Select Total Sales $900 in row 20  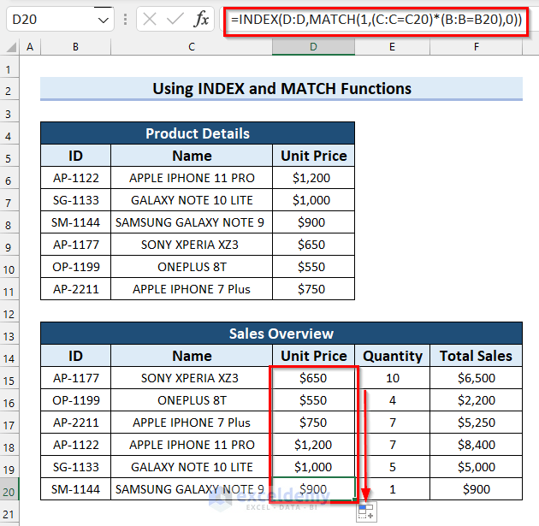tap(476, 489)
